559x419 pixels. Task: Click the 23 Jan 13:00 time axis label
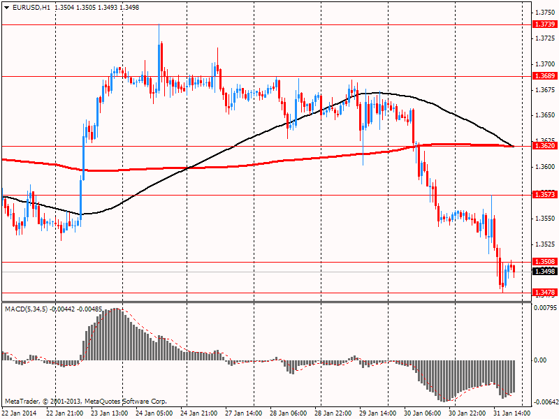pos(110,413)
